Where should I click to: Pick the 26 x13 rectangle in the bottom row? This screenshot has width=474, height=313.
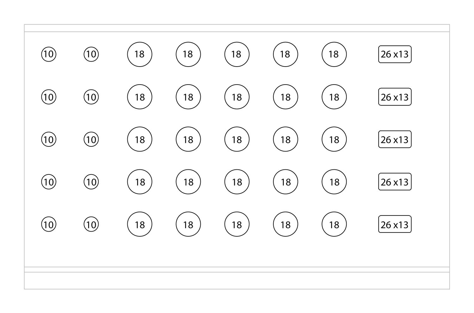click(x=395, y=224)
